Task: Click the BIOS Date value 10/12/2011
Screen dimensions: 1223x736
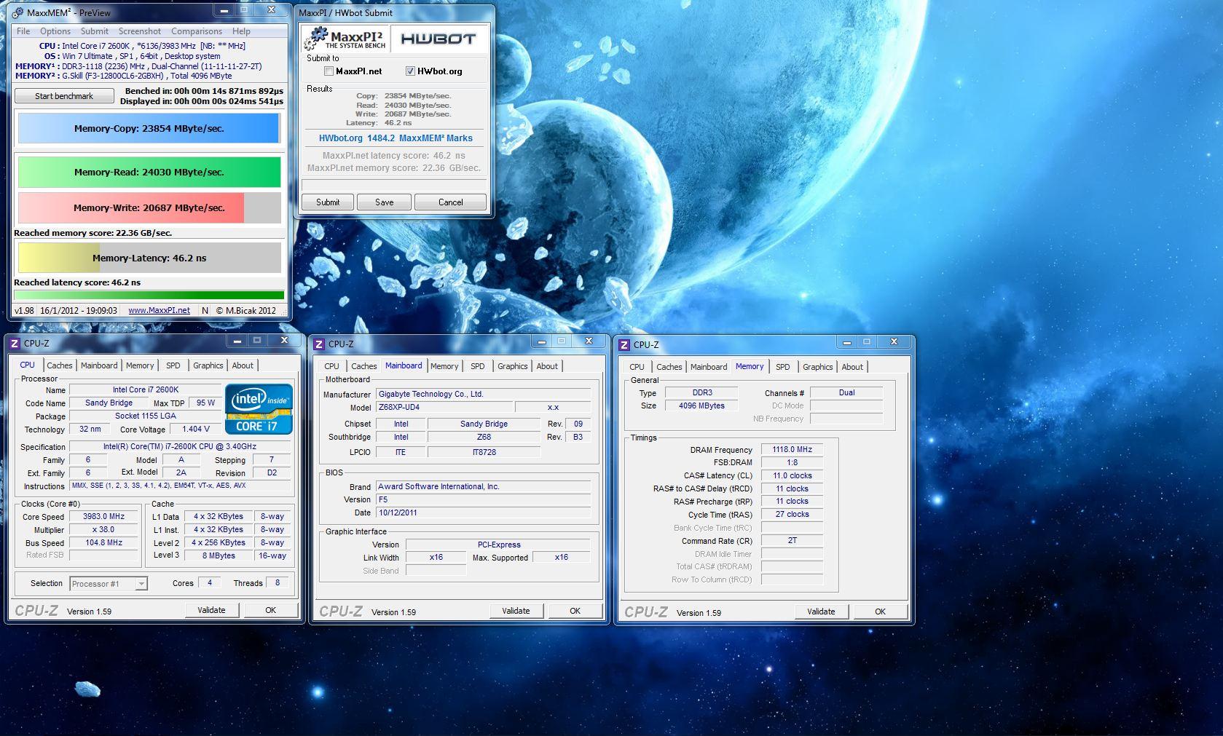Action: (483, 513)
